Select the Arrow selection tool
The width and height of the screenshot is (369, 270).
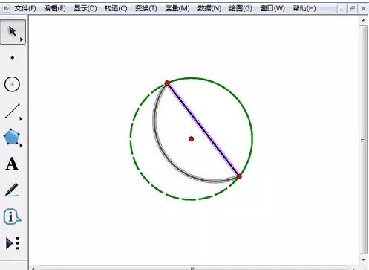click(x=13, y=32)
